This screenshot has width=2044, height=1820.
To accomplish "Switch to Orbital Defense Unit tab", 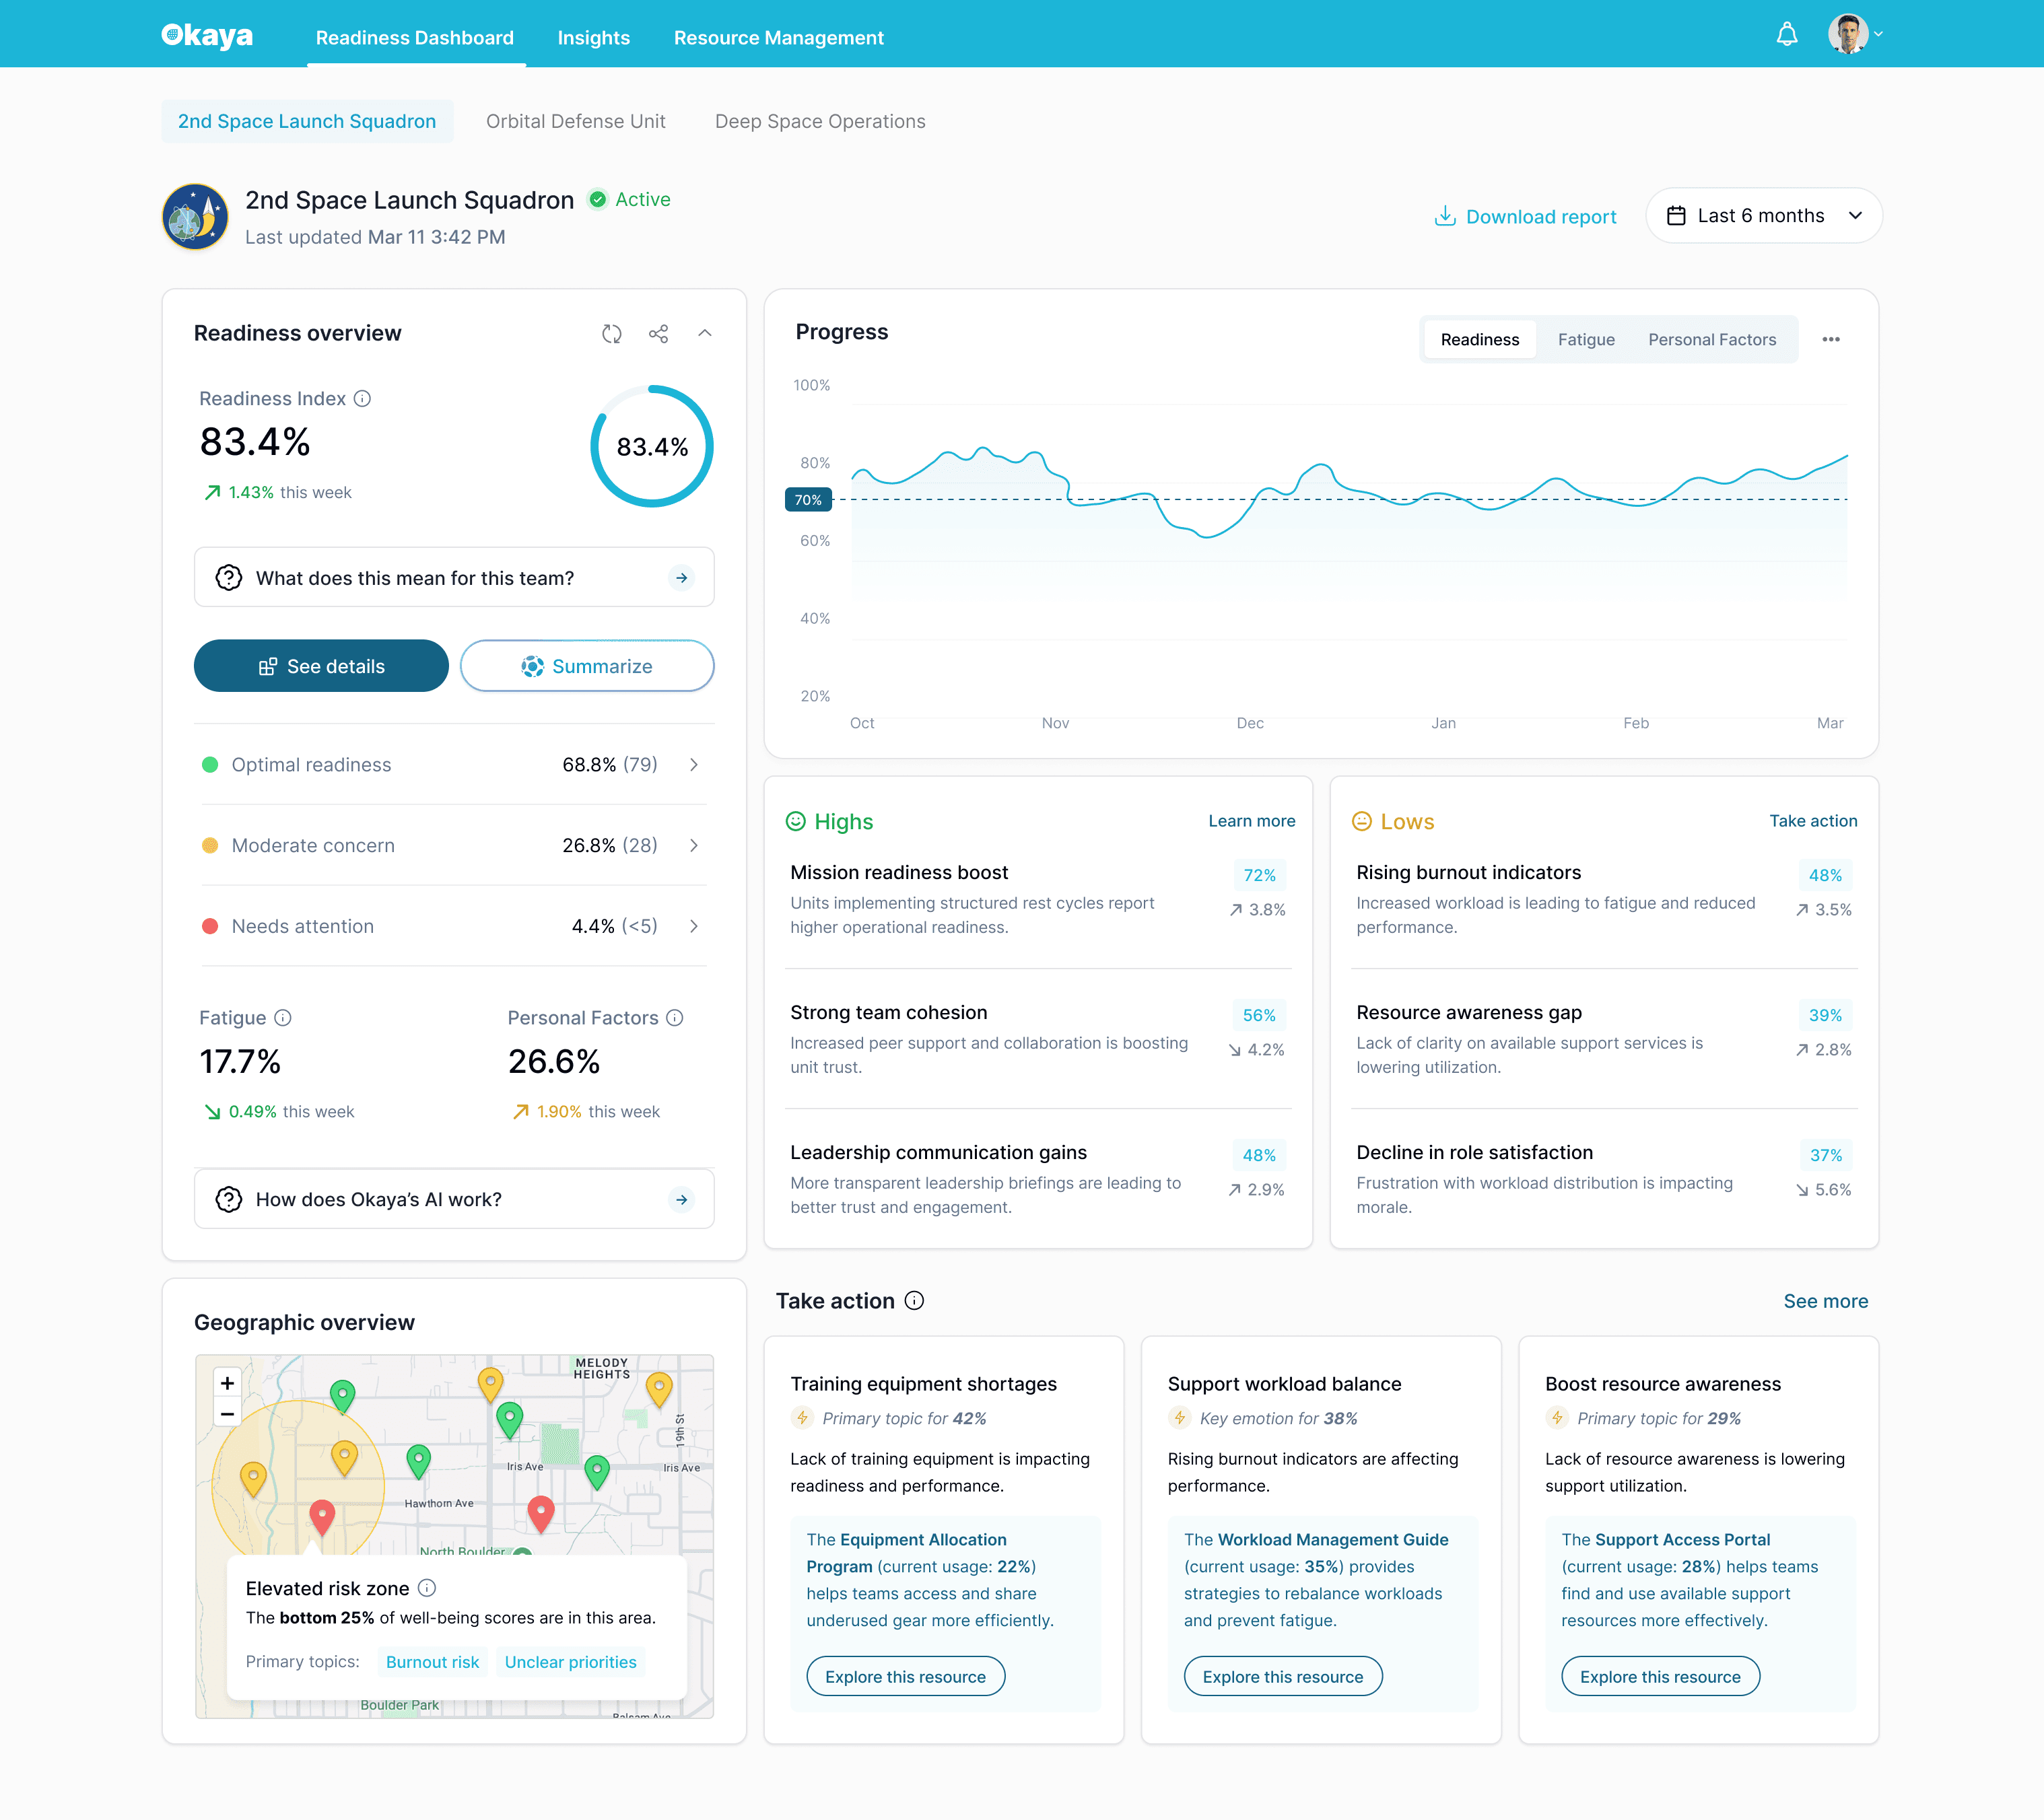I will point(575,121).
